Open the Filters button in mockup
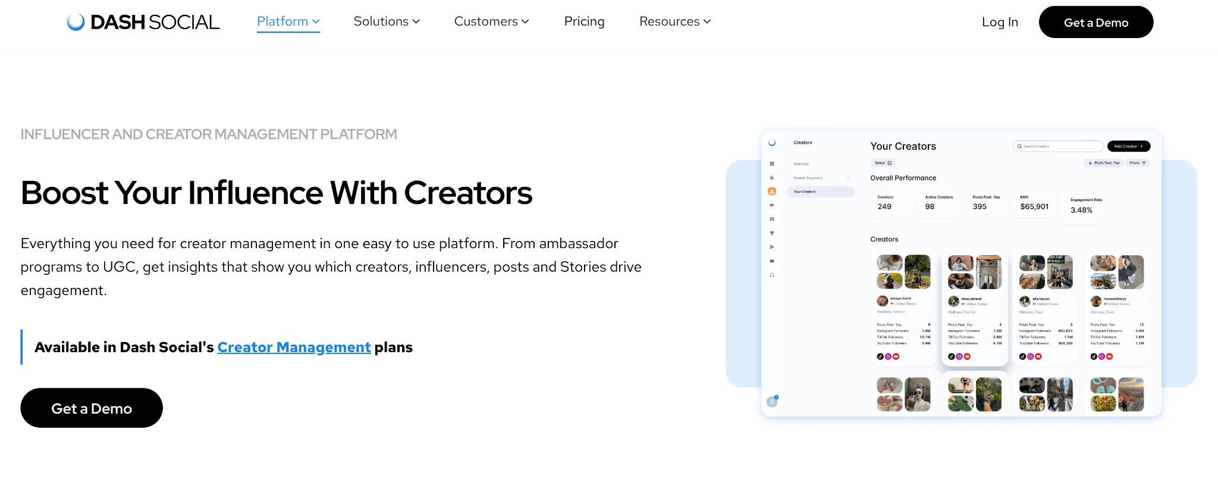Image resolution: width=1218 pixels, height=492 pixels. coord(1138,163)
